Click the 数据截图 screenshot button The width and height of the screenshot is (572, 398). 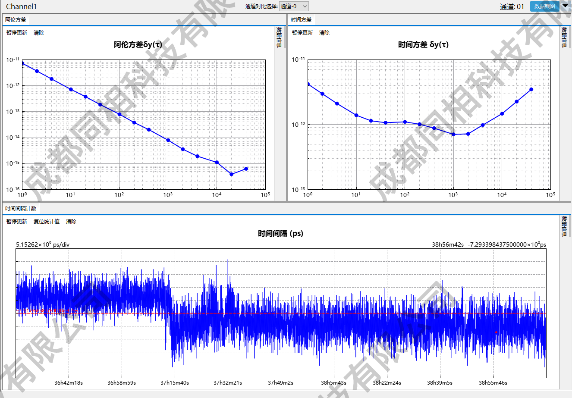pos(544,6)
